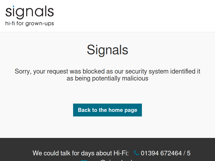This screenshot has height=161, width=215.
Task: Select the security block message text
Action: [x=107, y=75]
